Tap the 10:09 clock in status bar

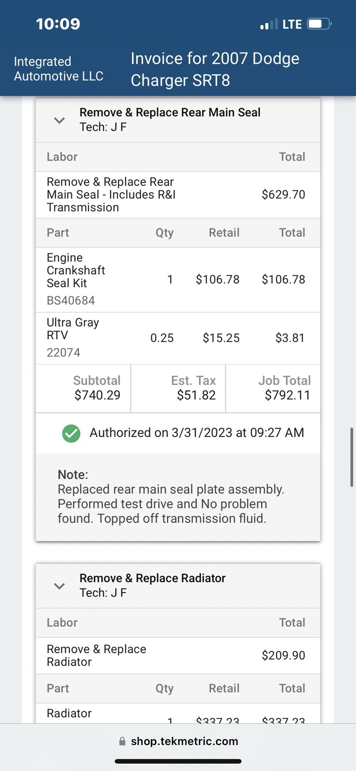tap(58, 24)
